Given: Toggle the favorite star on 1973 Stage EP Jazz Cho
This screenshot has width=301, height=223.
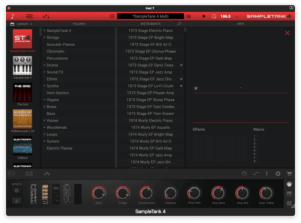Looking at the screenshot, I should [x=181, y=79].
